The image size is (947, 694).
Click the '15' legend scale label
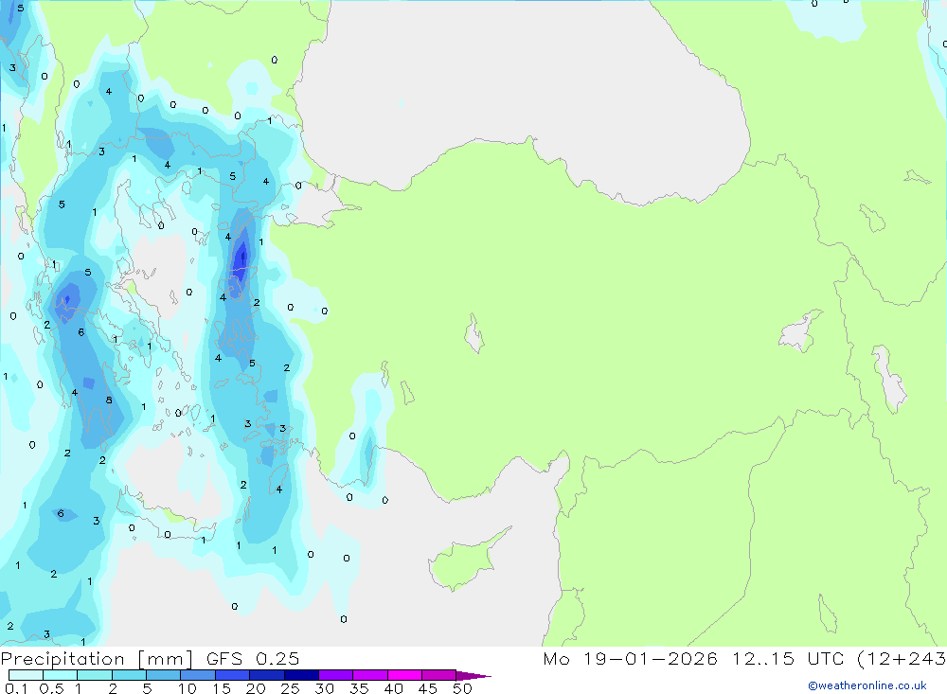222,688
